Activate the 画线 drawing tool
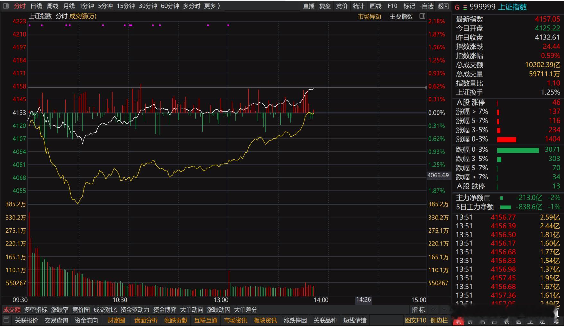564x327 pixels. 376,6
